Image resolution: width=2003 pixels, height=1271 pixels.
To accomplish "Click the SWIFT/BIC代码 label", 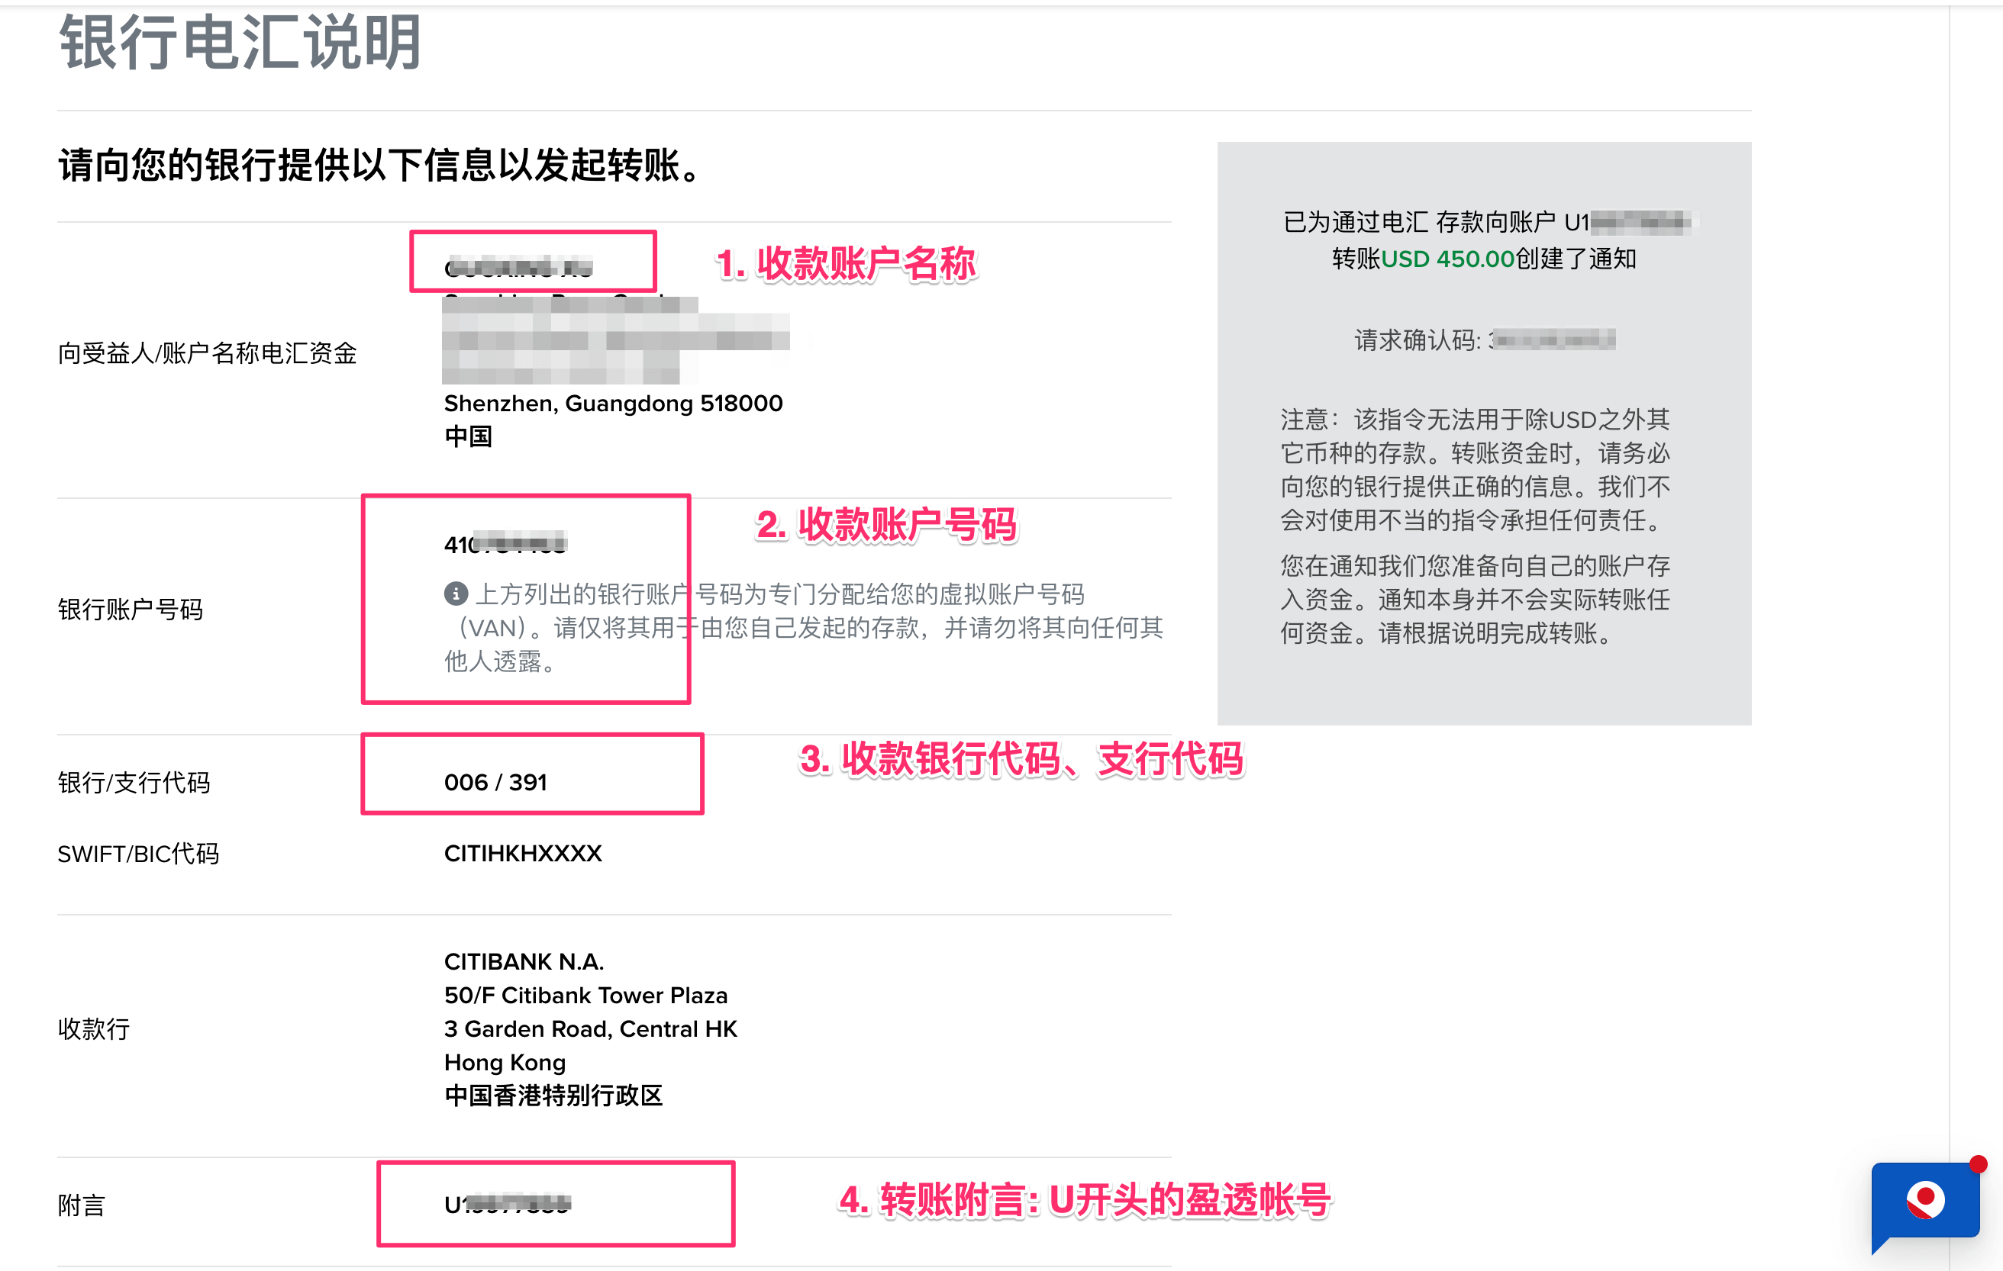I will click(138, 854).
